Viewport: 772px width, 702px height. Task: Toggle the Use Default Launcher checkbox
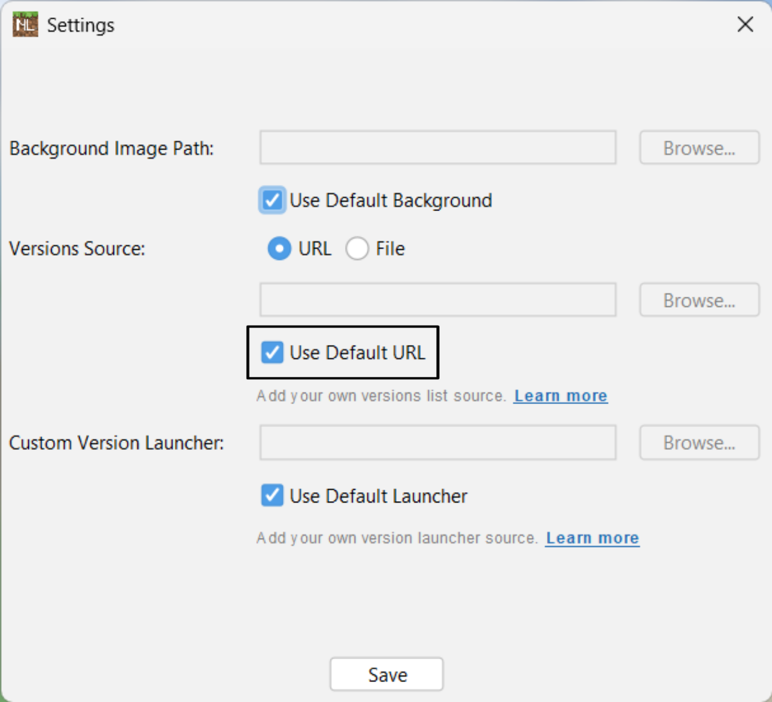pyautogui.click(x=272, y=496)
